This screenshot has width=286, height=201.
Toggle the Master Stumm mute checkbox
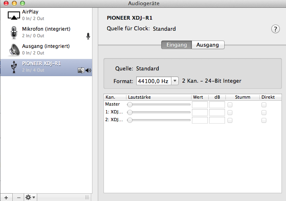tap(230, 105)
